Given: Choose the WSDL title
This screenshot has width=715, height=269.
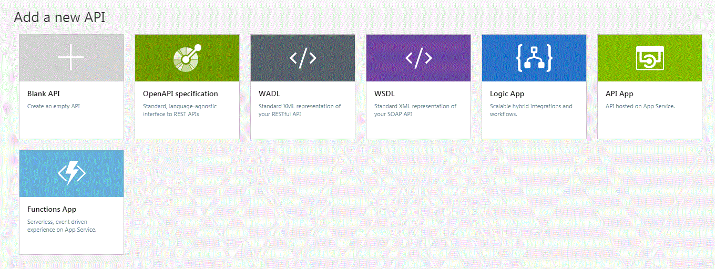Looking at the screenshot, I should (384, 94).
